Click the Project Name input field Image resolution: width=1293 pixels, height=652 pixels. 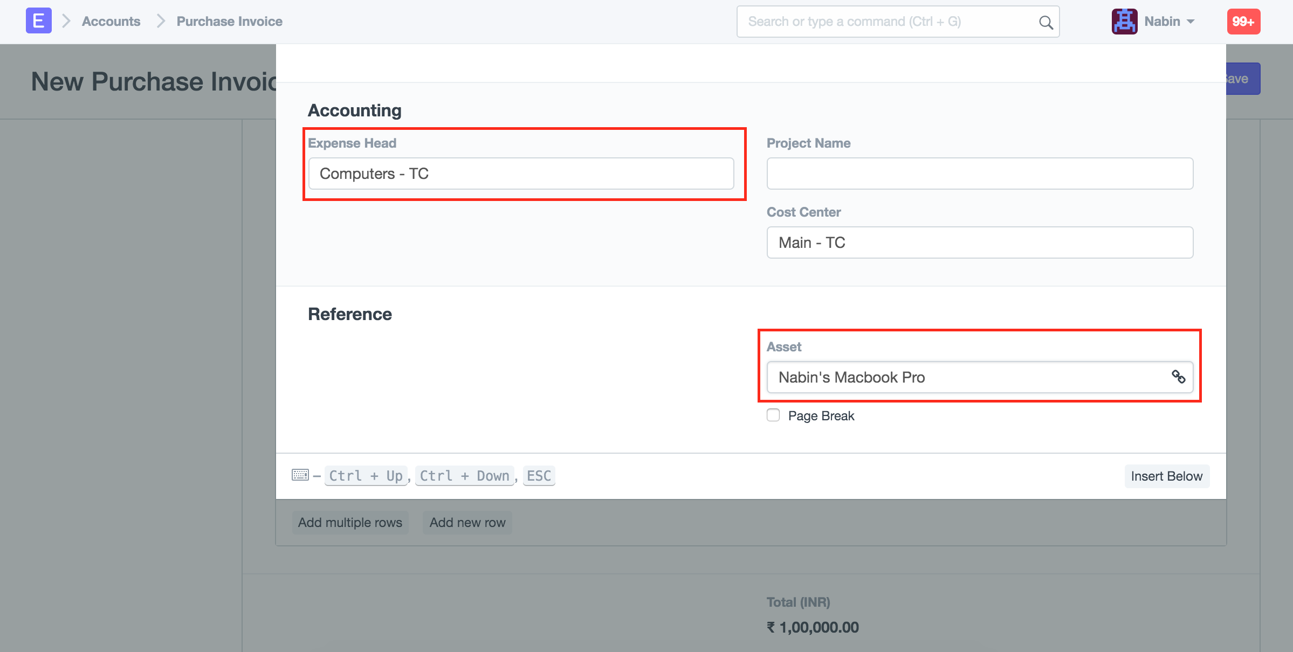click(979, 174)
